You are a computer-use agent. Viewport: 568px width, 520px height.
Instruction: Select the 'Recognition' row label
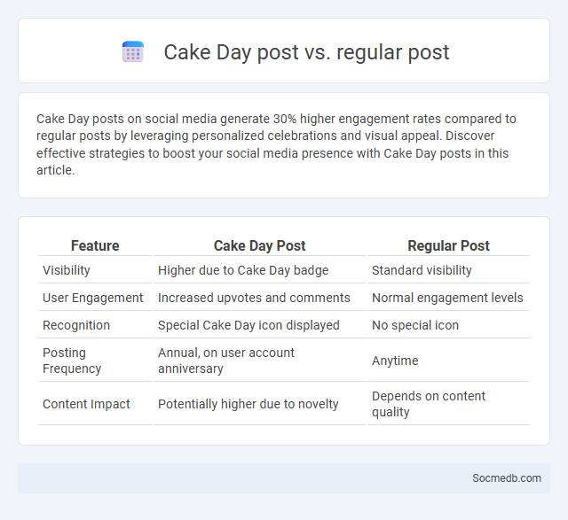point(76,325)
